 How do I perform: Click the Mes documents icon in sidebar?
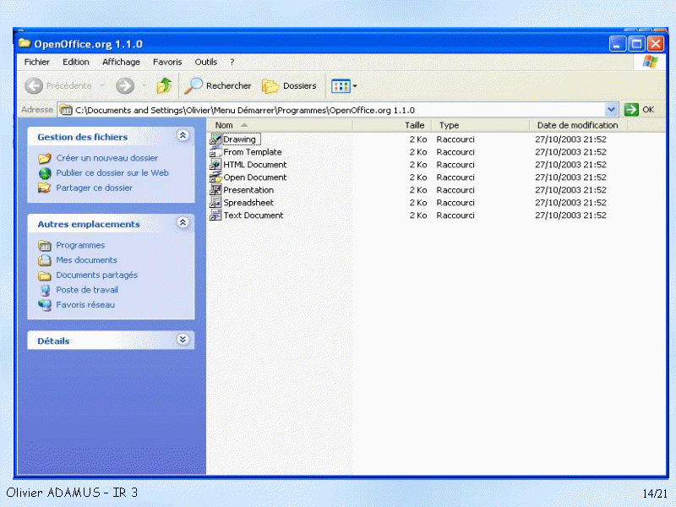[45, 260]
